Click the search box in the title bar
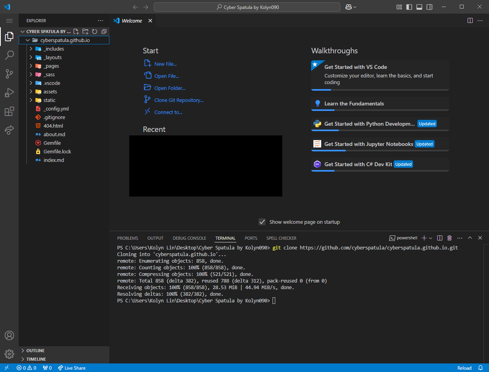Viewport: 489px width, 372px height. (247, 7)
